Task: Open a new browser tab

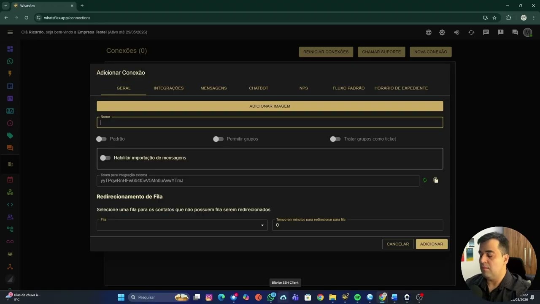Action: [x=82, y=5]
